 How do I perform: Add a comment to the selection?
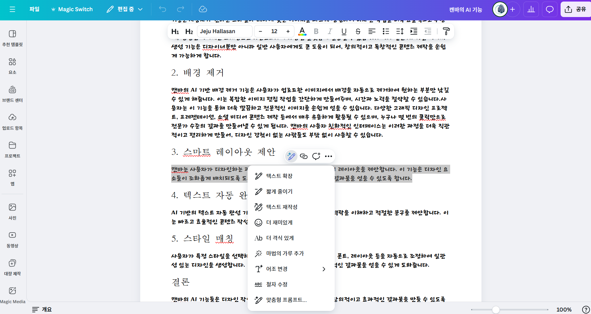tap(316, 156)
